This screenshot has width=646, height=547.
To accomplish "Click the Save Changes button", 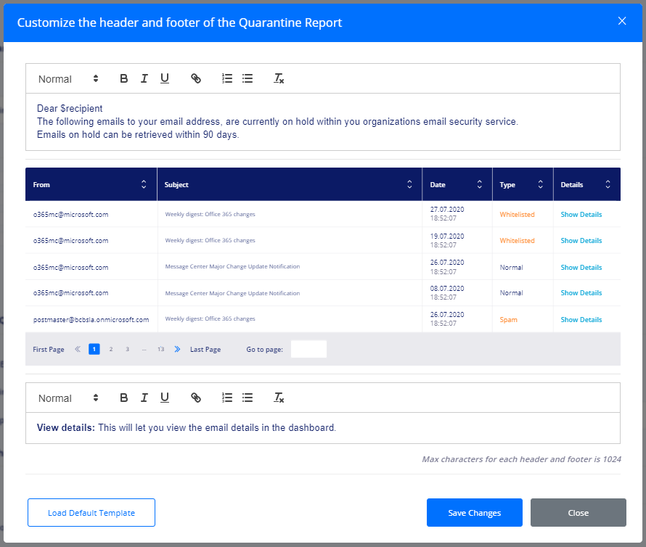I will coord(475,512).
